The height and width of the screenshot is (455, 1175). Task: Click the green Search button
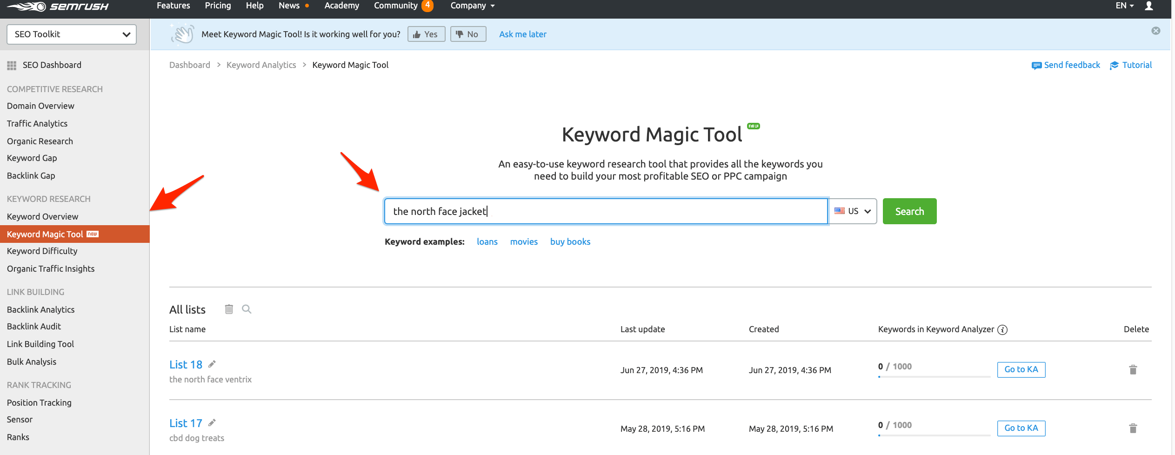pyautogui.click(x=909, y=211)
